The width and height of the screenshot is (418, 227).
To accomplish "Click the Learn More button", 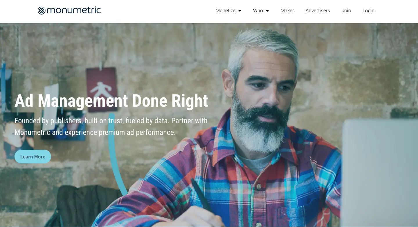I will (x=33, y=157).
